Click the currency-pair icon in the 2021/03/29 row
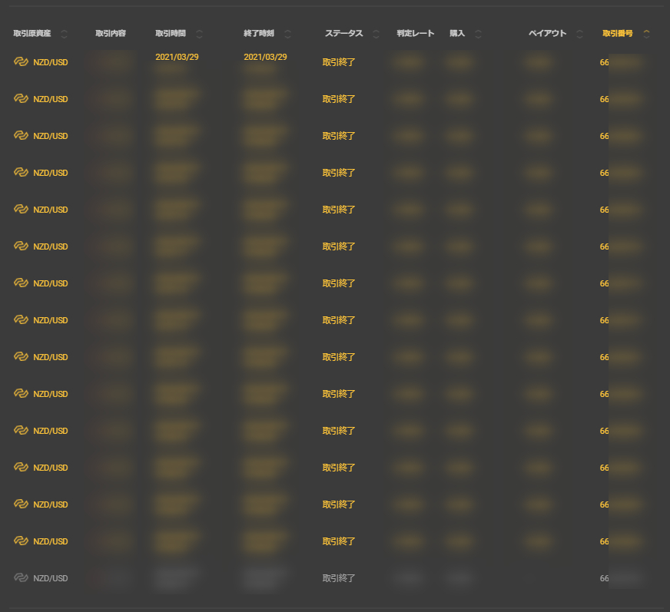The image size is (670, 612). click(21, 62)
